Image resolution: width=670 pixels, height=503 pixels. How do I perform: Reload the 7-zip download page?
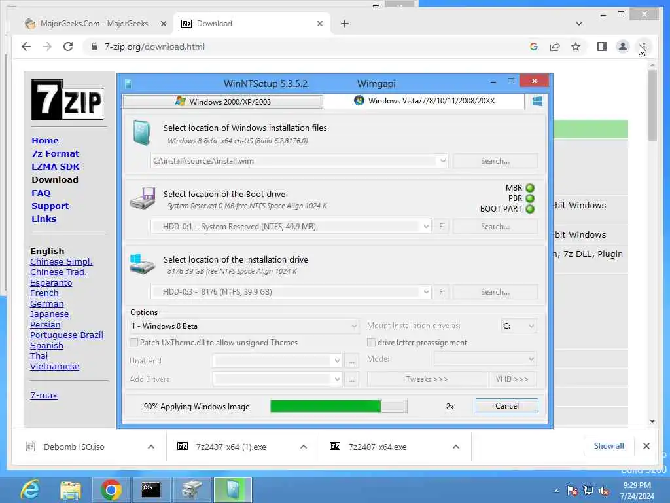(68, 47)
